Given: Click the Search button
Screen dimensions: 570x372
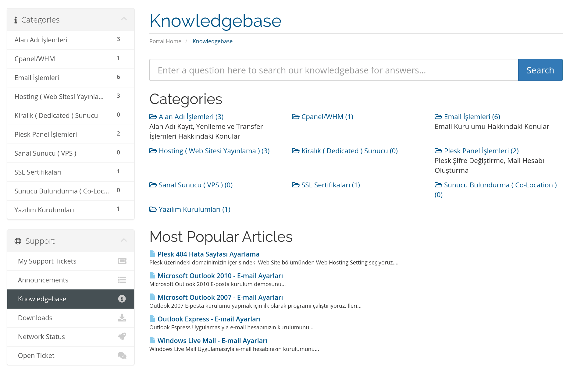Looking at the screenshot, I should (540, 70).
